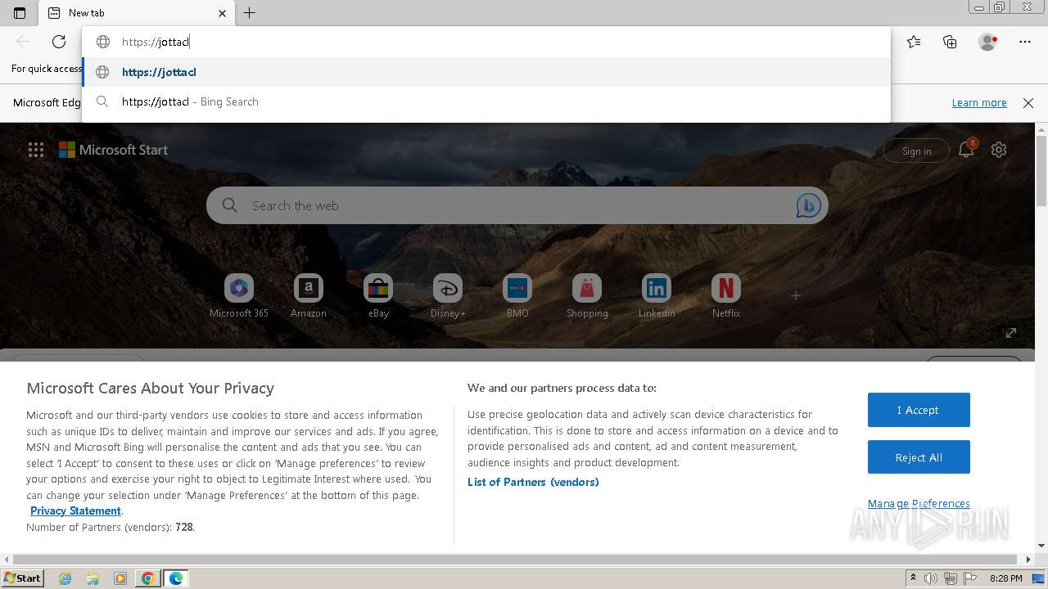Screen dimensions: 1048x589
Task: Open page settings gear icon
Action: point(999,150)
